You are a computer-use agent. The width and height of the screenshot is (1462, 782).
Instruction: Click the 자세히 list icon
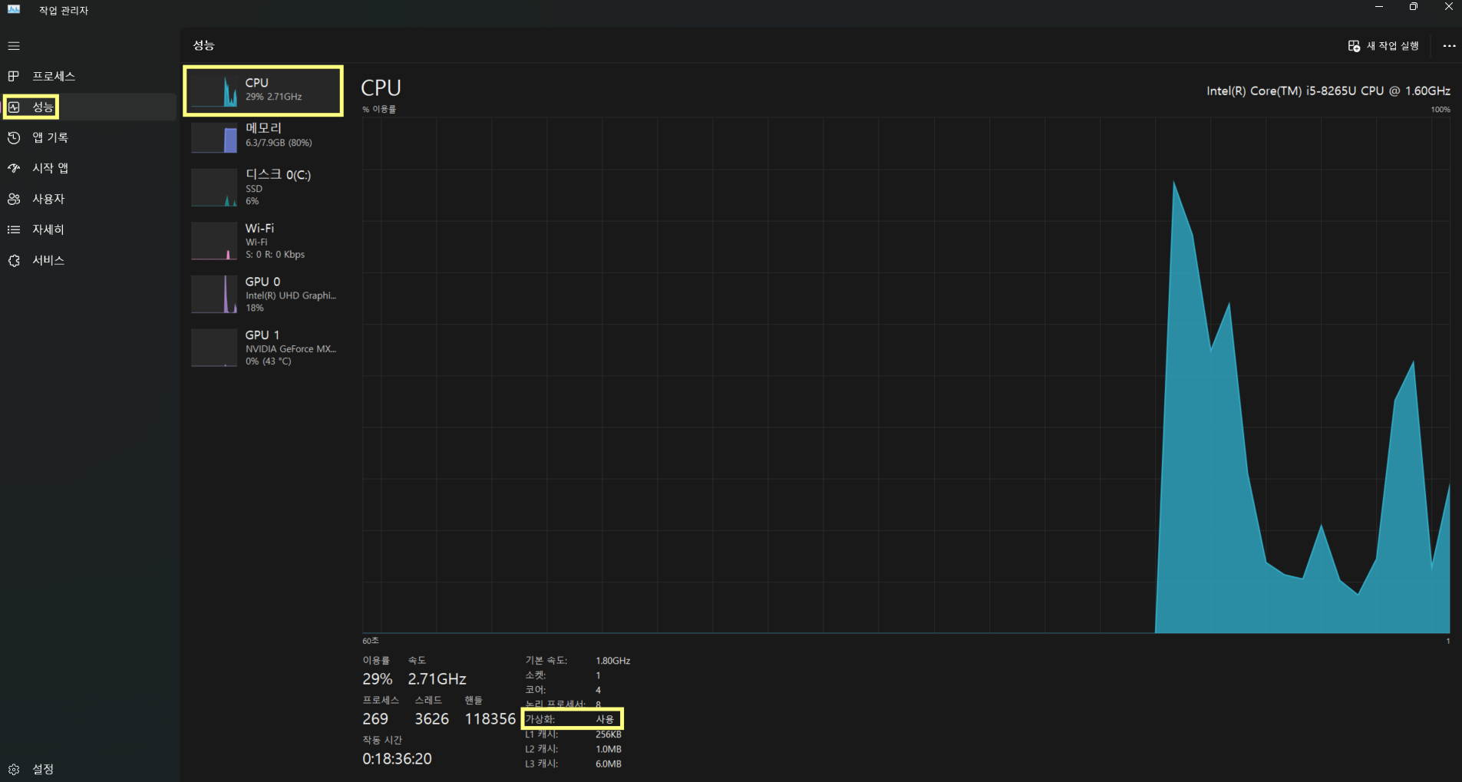pyautogui.click(x=14, y=229)
